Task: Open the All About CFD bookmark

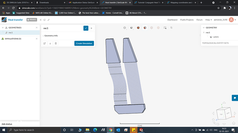Action: 136,13
